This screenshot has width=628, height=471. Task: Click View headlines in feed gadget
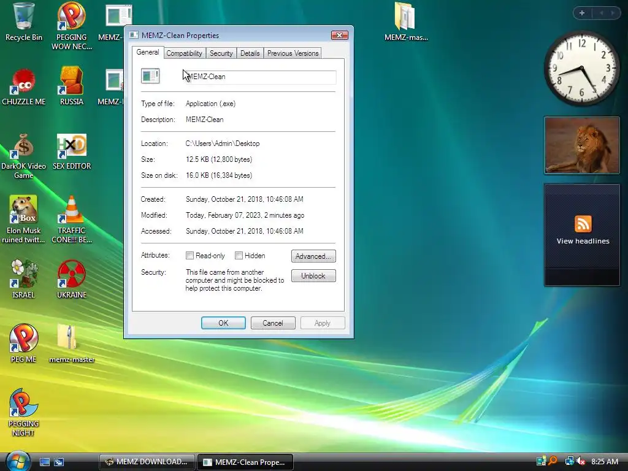583,241
